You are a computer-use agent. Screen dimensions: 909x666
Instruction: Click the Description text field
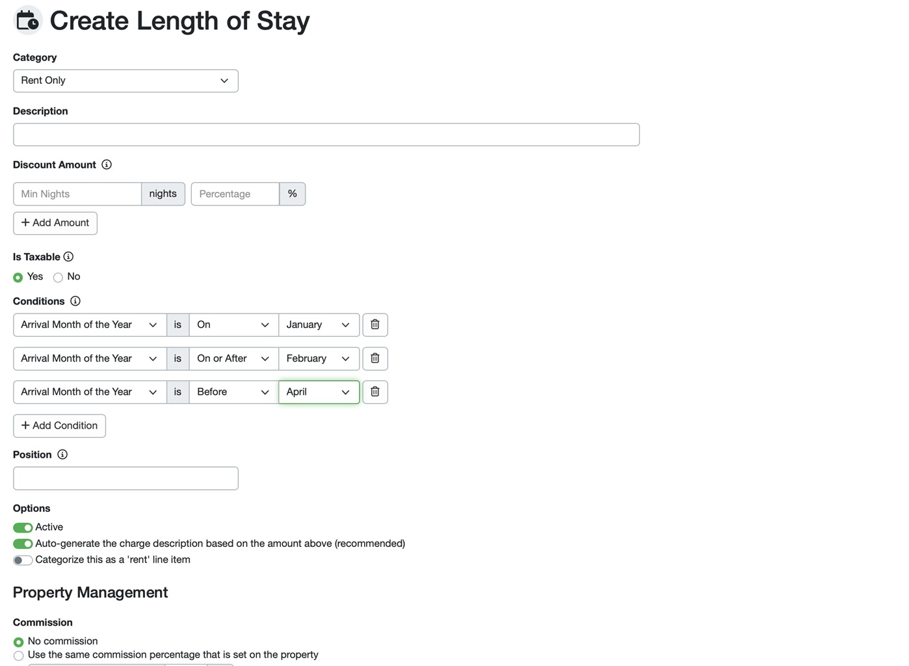point(326,135)
